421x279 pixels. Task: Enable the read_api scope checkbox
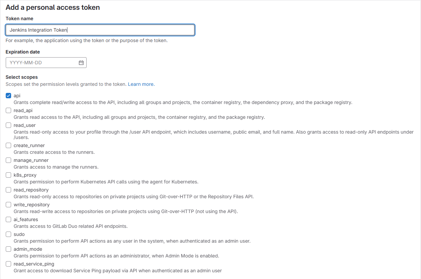point(8,110)
